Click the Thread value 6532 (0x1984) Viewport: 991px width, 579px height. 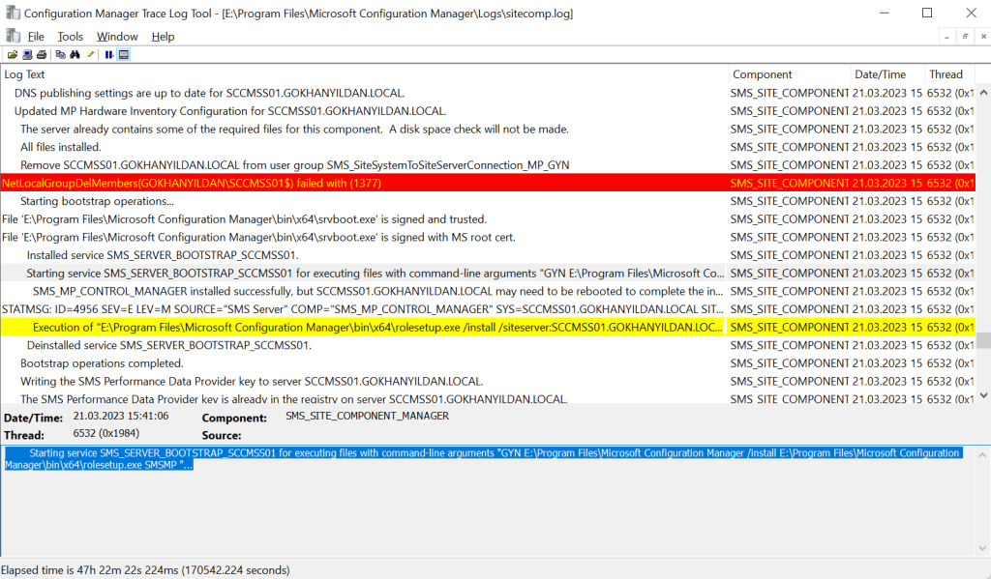tap(106, 433)
